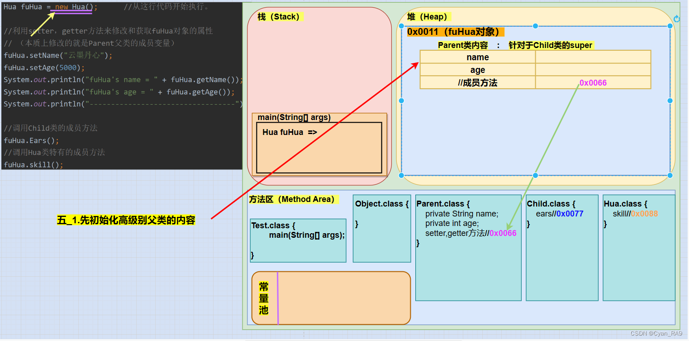Click the ears//0x0077 text
Screen dimensions: 689x341
point(560,214)
